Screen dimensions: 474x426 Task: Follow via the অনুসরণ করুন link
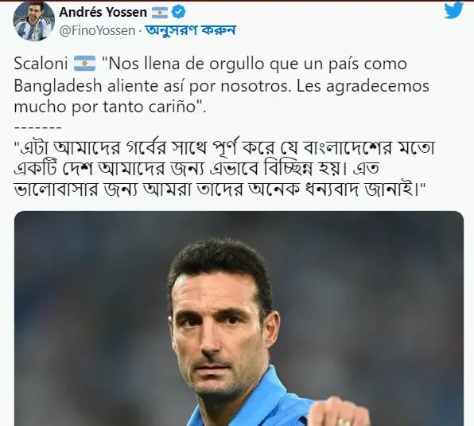click(190, 30)
